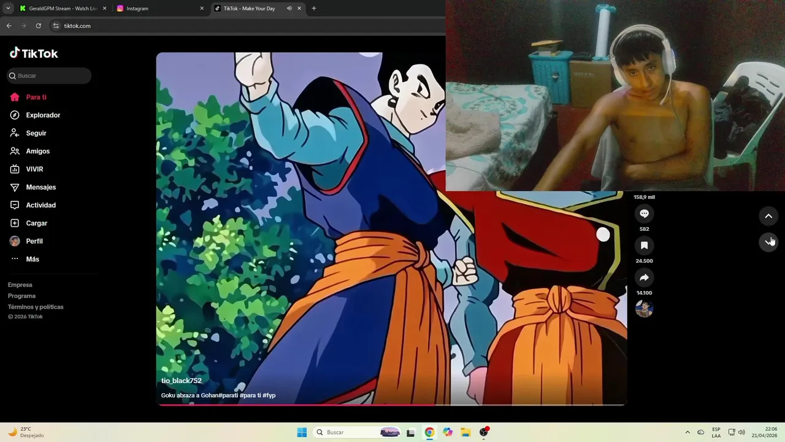Open Perfil via avatar icon
The height and width of the screenshot is (442, 785).
coord(15,241)
